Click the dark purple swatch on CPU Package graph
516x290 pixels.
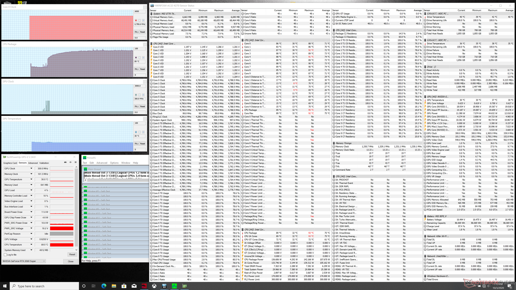click(136, 58)
